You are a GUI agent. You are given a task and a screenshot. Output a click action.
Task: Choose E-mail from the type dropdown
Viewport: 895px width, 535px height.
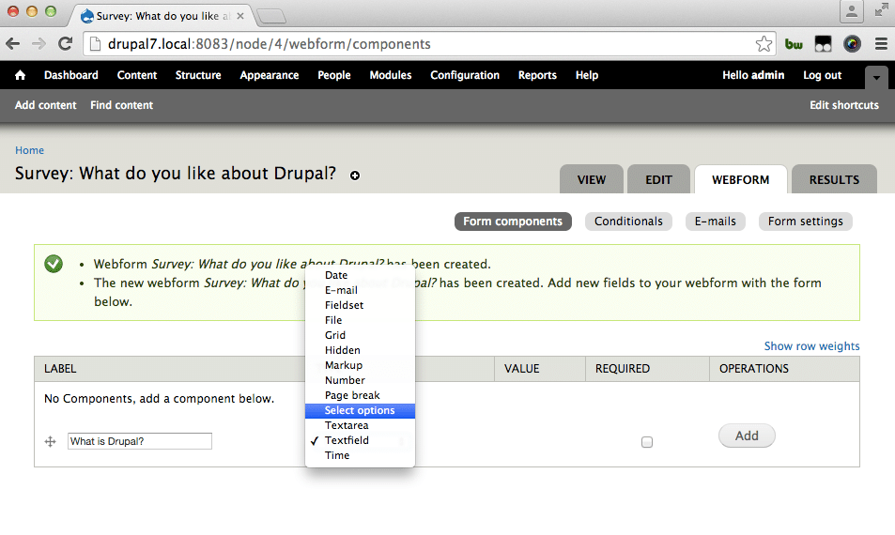point(361,290)
